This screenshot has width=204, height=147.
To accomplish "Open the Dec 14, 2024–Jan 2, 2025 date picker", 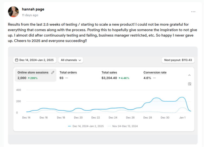I will point(34,60).
